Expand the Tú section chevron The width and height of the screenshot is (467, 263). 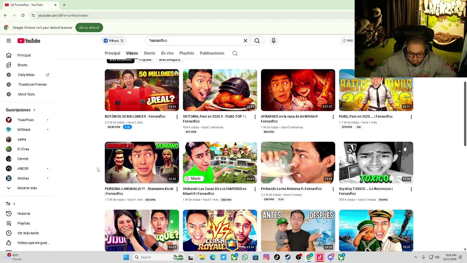[x=14, y=204]
